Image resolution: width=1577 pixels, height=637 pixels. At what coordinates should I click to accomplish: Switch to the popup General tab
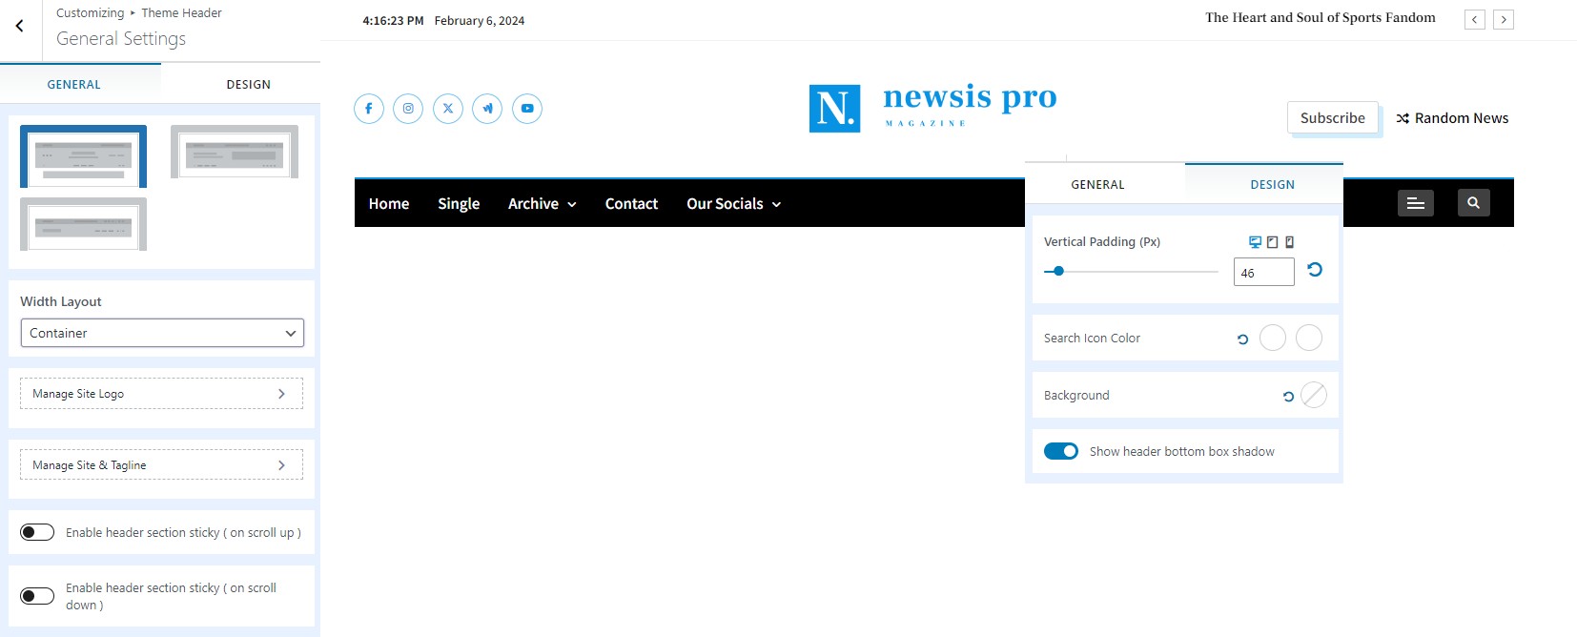pos(1097,185)
